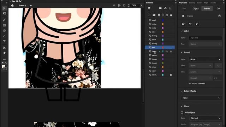Open the 50% zoom dropdown
Viewport: 226px width, 127px height.
(x=142, y=5)
